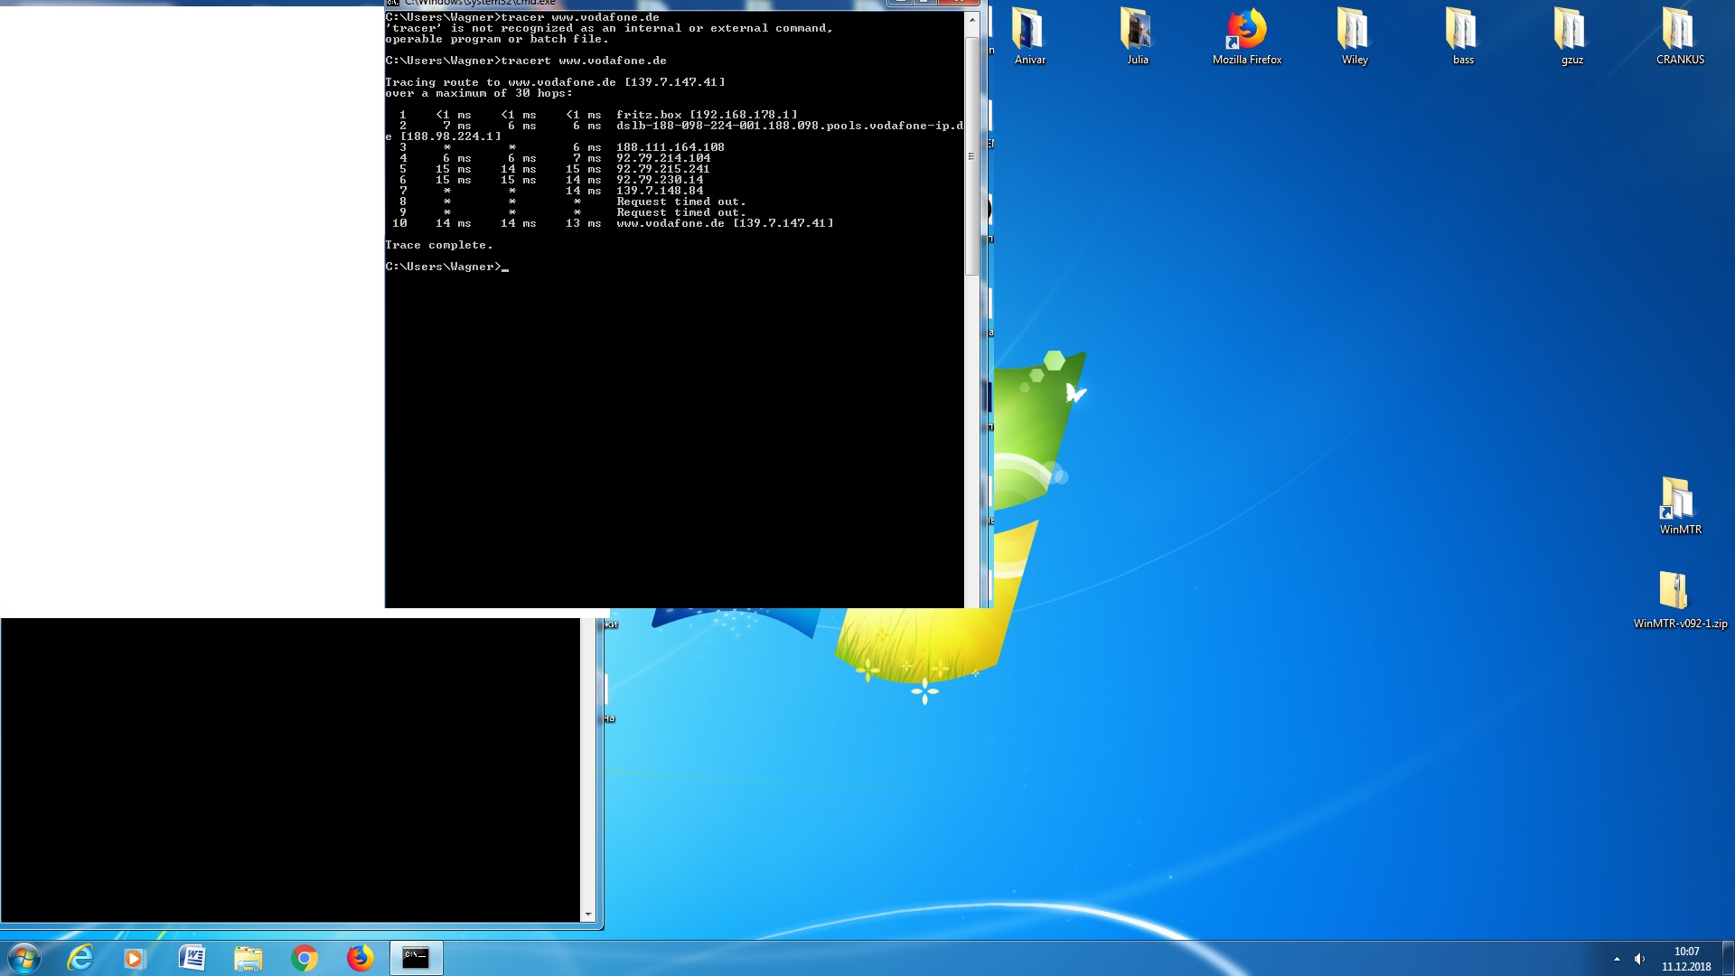Open the clock and date in the tray
Viewport: 1735px width, 976px height.
coord(1685,959)
